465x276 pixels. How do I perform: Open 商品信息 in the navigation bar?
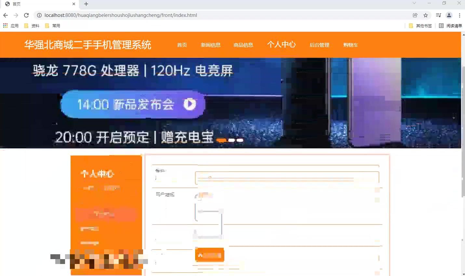pos(243,45)
